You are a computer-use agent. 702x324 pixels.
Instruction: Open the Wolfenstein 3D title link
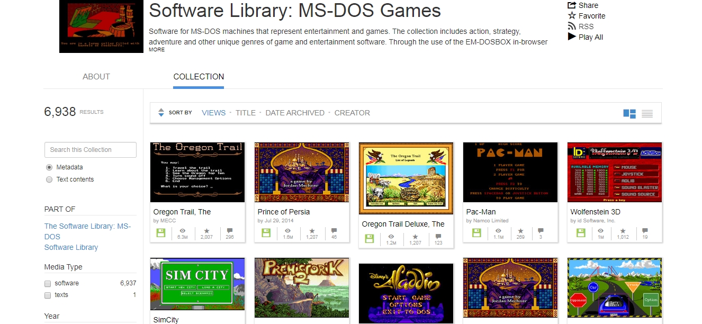[x=596, y=212]
